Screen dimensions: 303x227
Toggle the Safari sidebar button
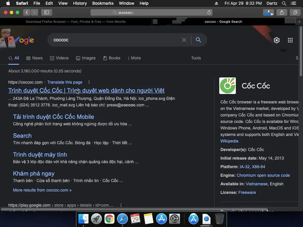tap(46, 12)
